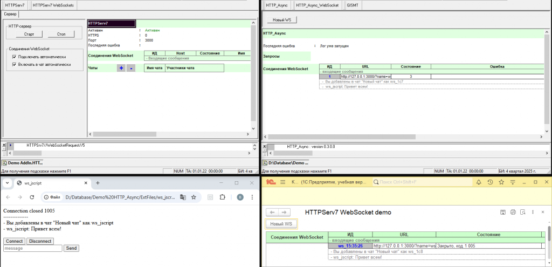The height and width of the screenshot is (267, 552).
Task: Open 1C service settings lines icon
Action: pyautogui.click(x=513, y=182)
